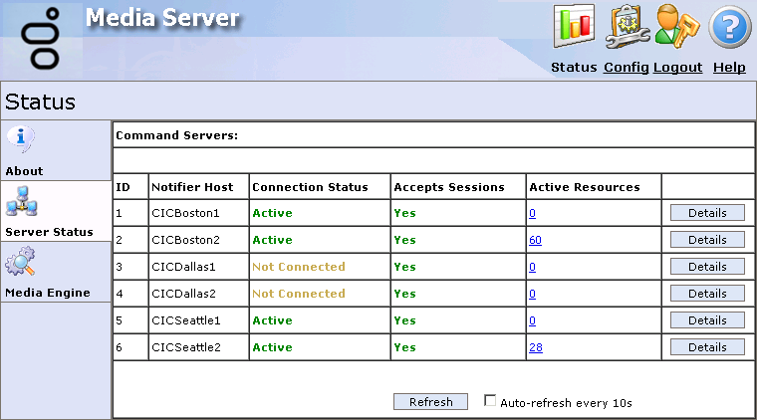Image resolution: width=757 pixels, height=420 pixels.
Task: Open the Help question mark icon
Action: [x=729, y=27]
